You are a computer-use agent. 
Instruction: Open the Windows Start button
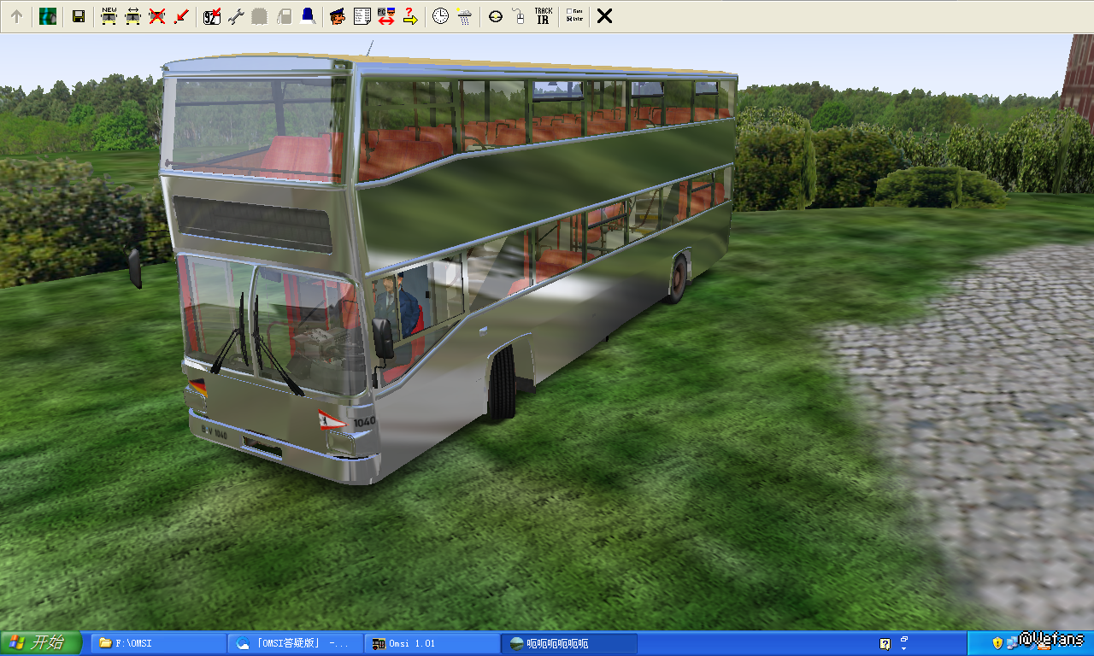coord(40,643)
